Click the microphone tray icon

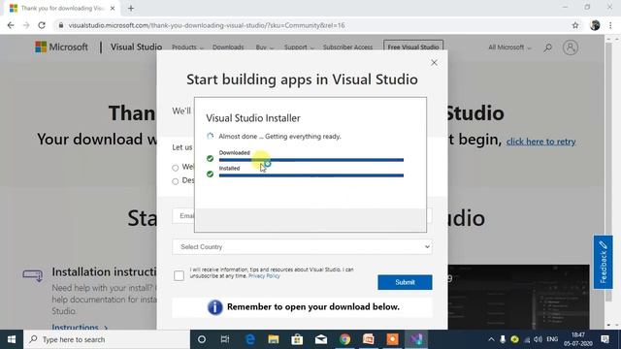tap(503, 339)
